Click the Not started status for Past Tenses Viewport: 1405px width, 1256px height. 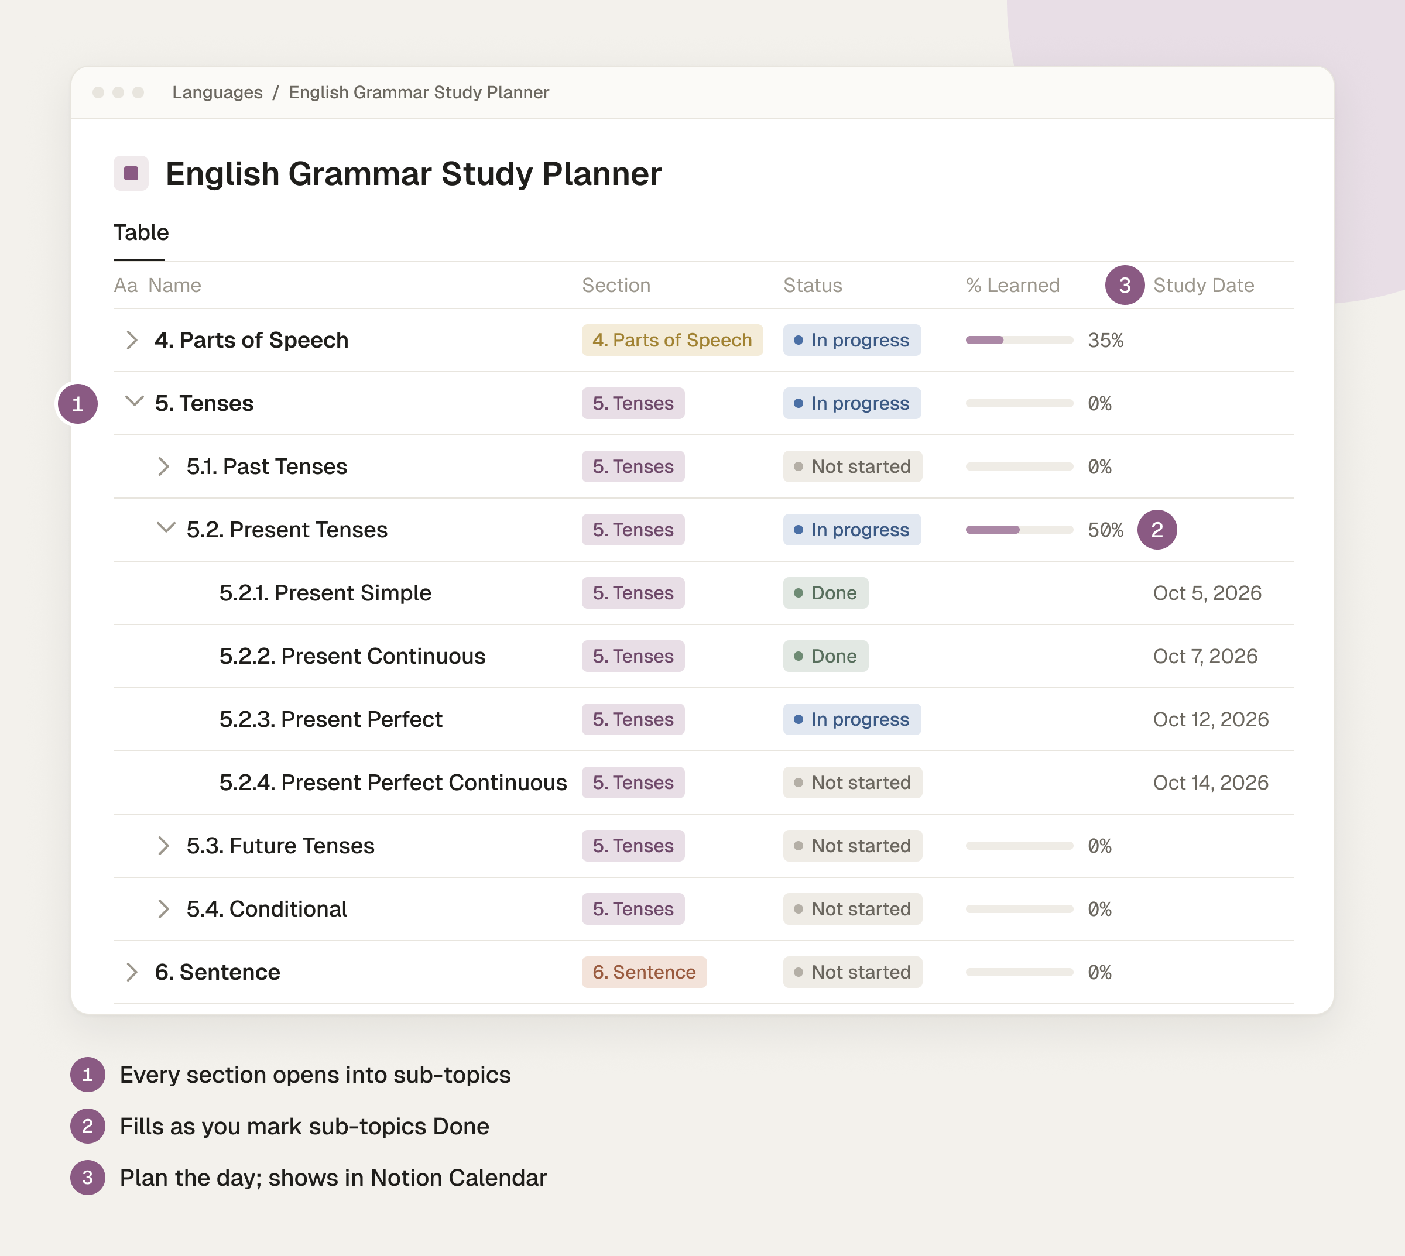pos(853,466)
